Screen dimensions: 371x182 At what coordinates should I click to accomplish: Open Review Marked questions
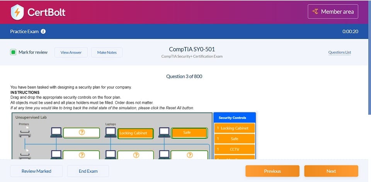pos(36,171)
